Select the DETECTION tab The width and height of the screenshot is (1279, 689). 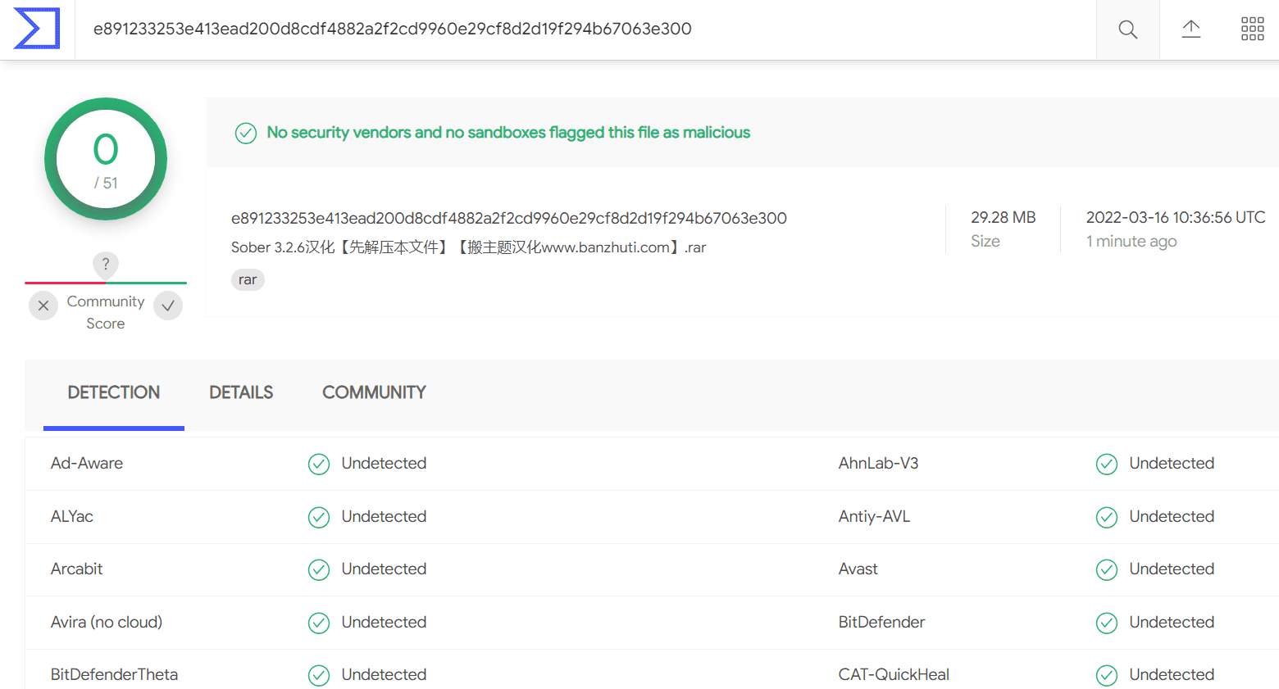pos(114,392)
